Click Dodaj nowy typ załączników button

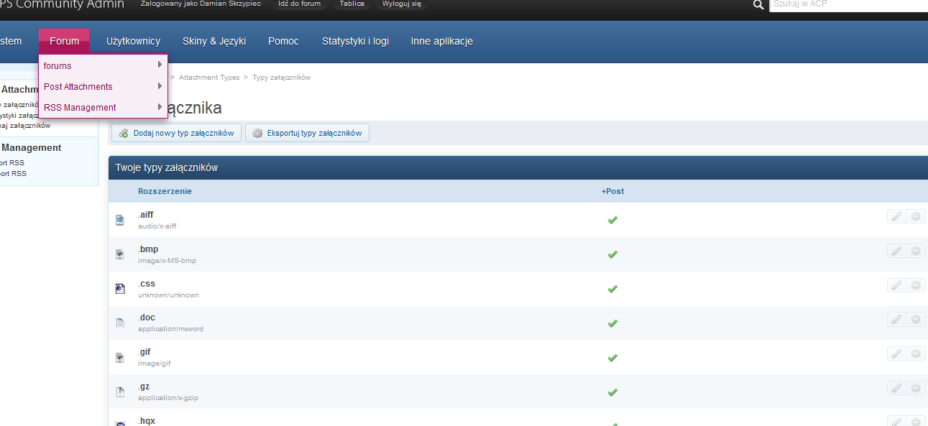pyautogui.click(x=176, y=133)
